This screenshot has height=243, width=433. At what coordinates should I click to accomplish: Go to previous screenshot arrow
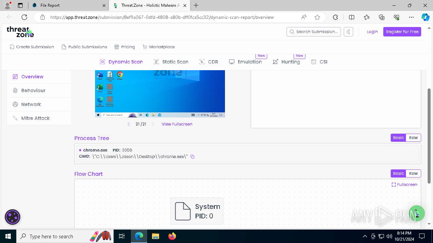(x=129, y=124)
